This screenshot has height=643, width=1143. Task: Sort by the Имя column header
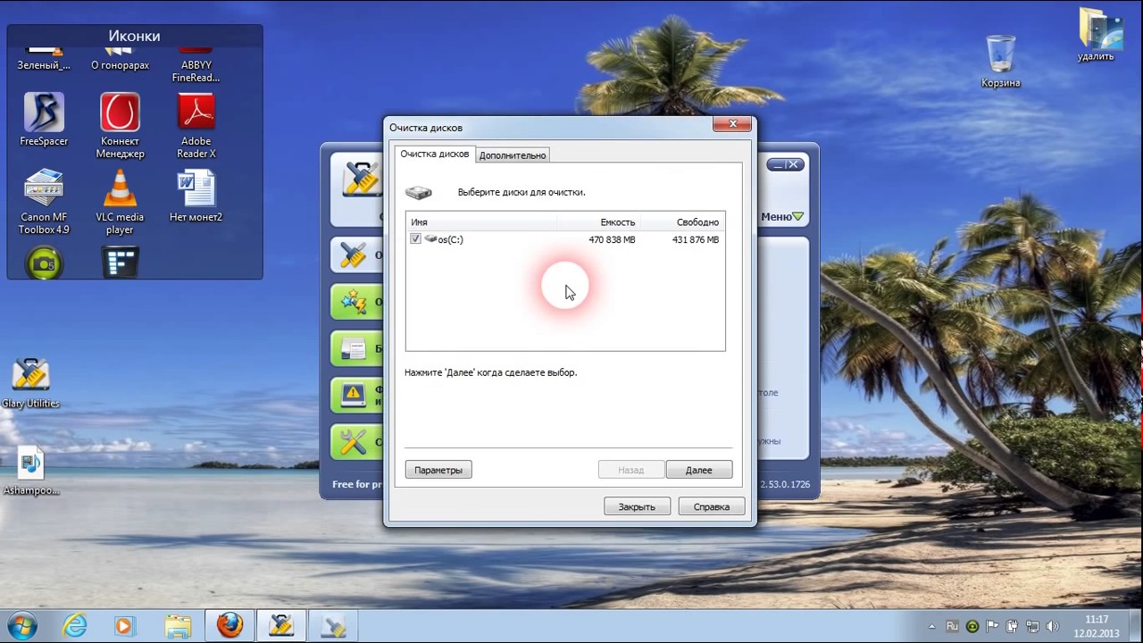tap(482, 221)
